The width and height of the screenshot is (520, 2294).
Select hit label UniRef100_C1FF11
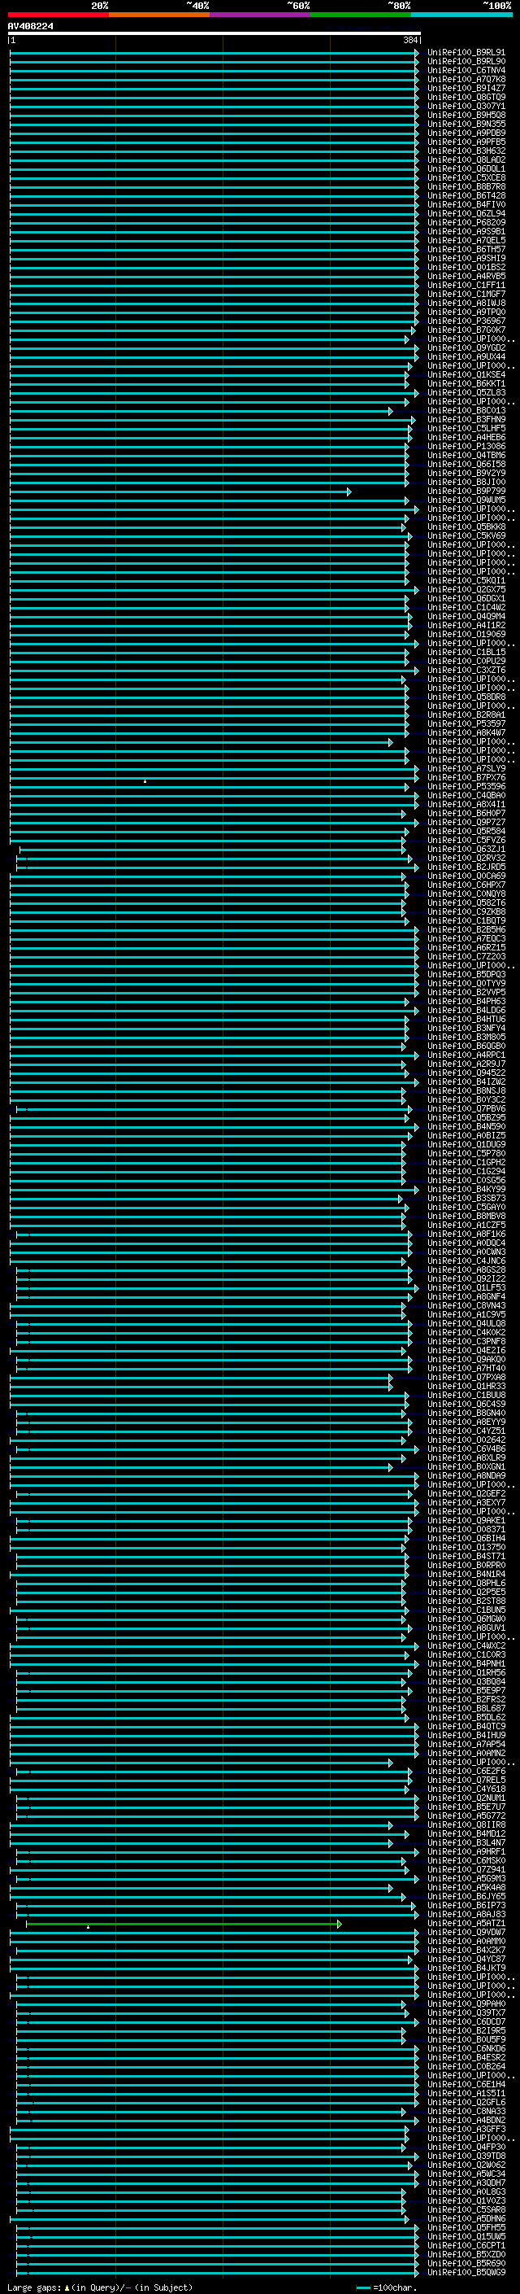pyautogui.click(x=466, y=285)
